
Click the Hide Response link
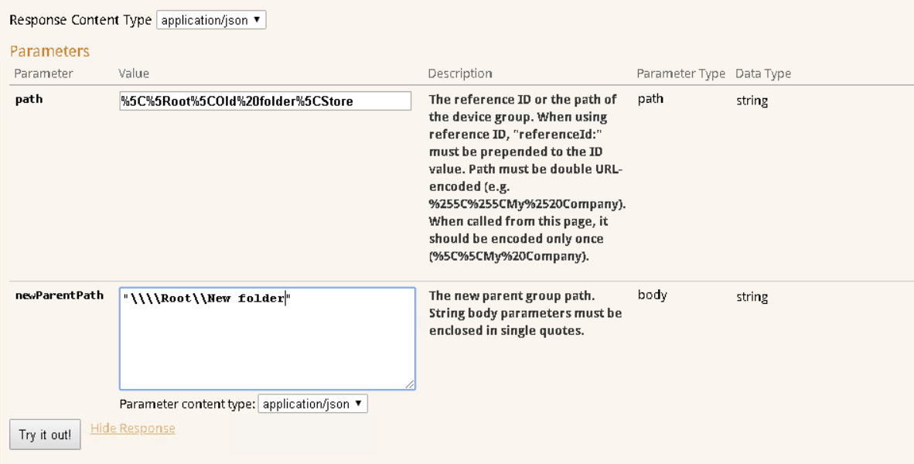132,428
